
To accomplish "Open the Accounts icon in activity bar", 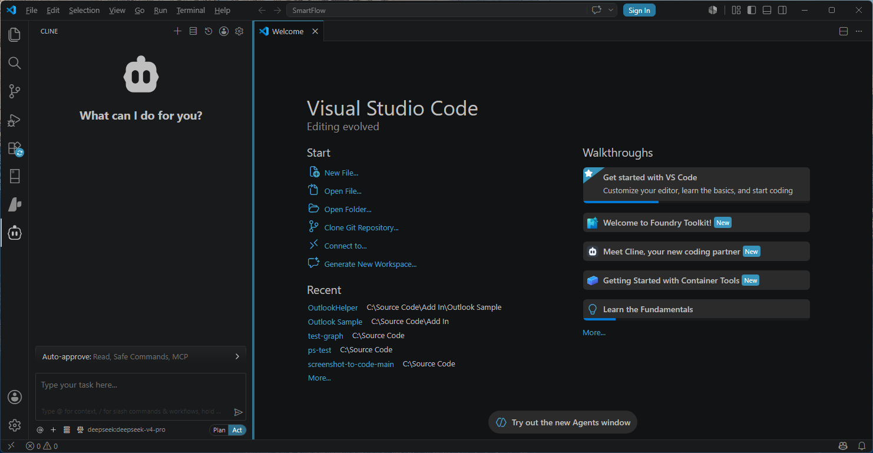I will pyautogui.click(x=14, y=397).
